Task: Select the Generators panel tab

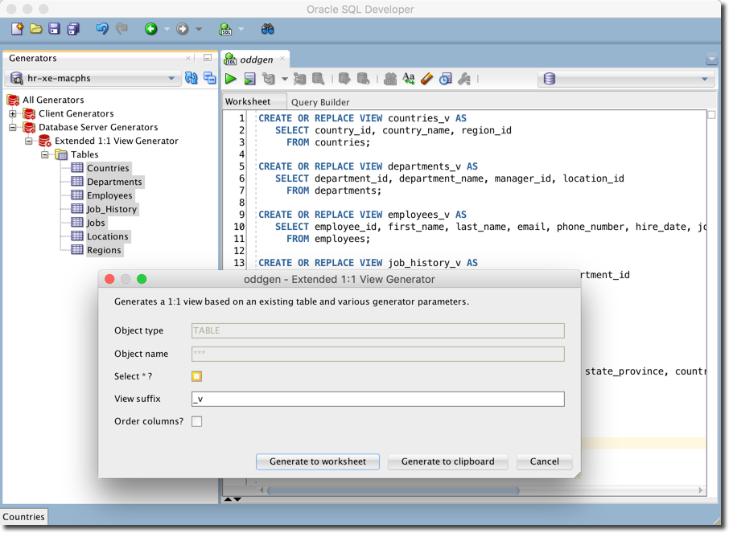Action: (32, 58)
